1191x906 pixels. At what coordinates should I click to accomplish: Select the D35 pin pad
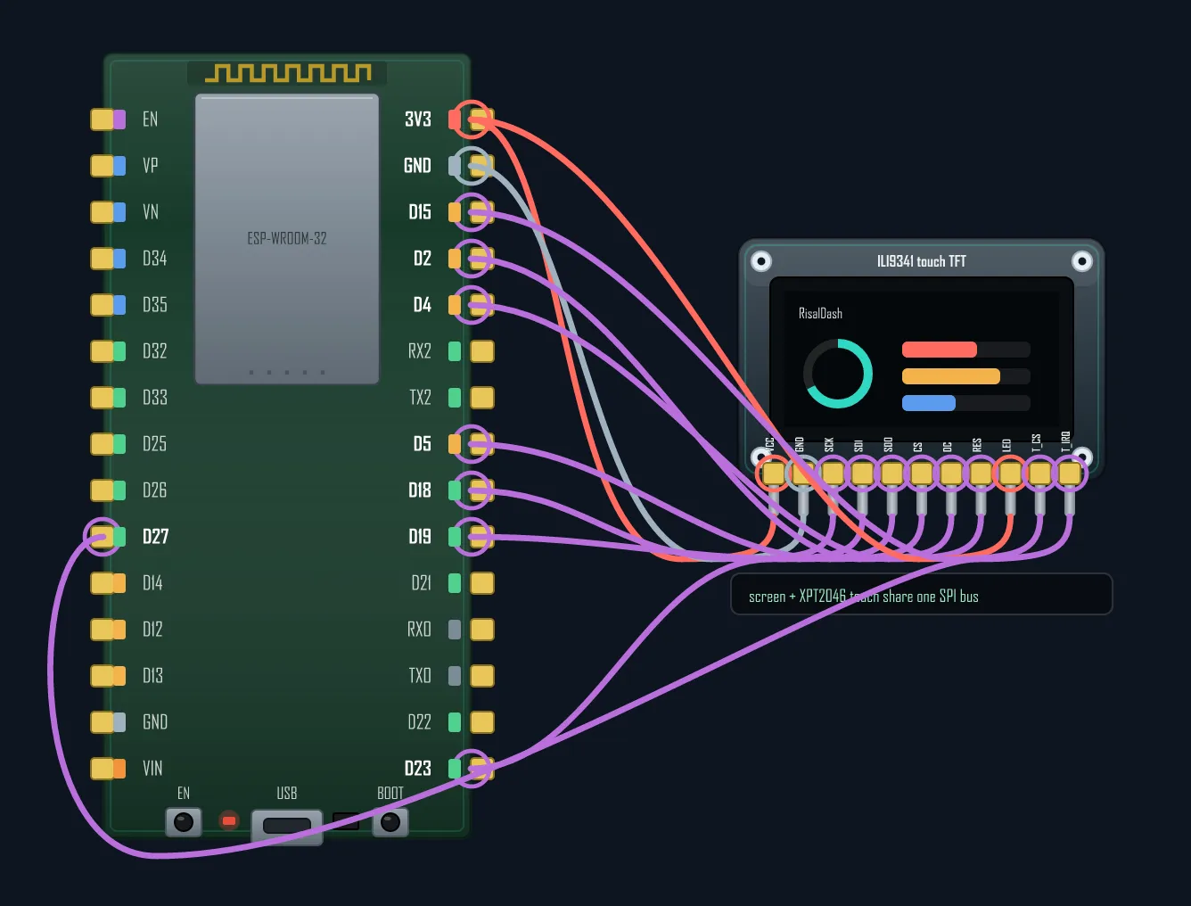click(103, 305)
